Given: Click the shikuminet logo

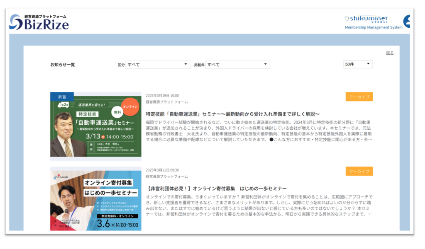Looking at the screenshot, I should 366,19.
